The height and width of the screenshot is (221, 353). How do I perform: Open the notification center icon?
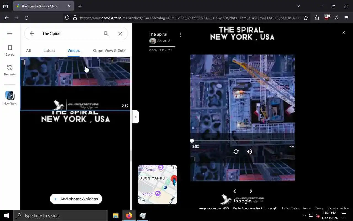coord(344,215)
